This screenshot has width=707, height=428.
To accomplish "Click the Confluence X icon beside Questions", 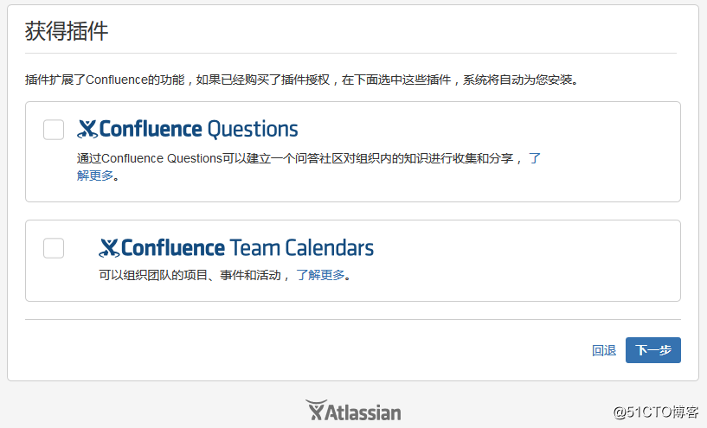I will coord(87,129).
